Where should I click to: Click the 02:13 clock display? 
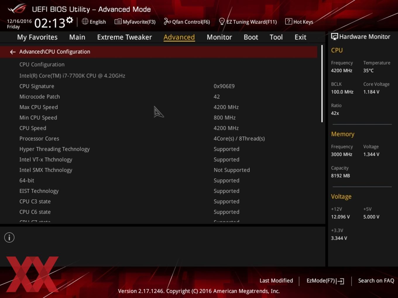pos(49,23)
